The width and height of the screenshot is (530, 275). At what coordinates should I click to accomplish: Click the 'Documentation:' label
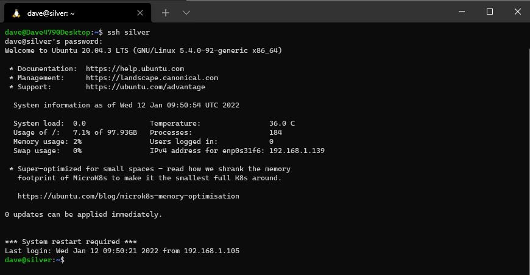click(48, 69)
